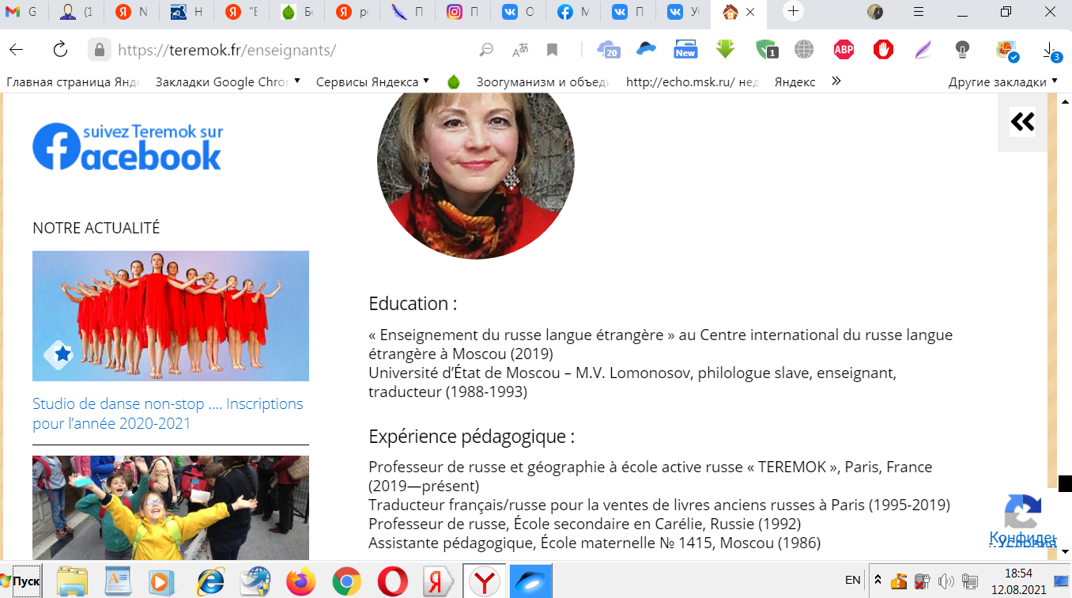
Task: Click the page translate icon in address bar
Action: [520, 50]
